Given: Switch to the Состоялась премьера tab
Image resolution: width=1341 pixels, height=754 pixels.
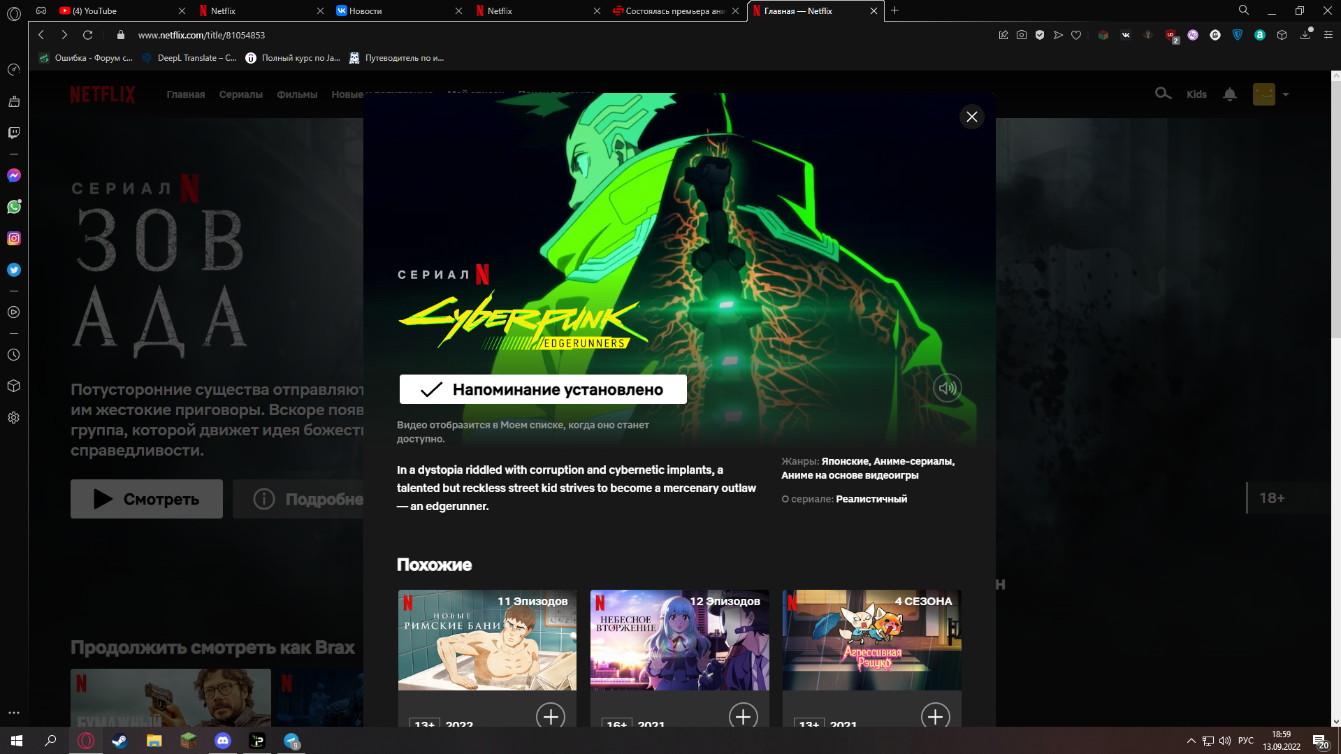Looking at the screenshot, I should point(675,10).
